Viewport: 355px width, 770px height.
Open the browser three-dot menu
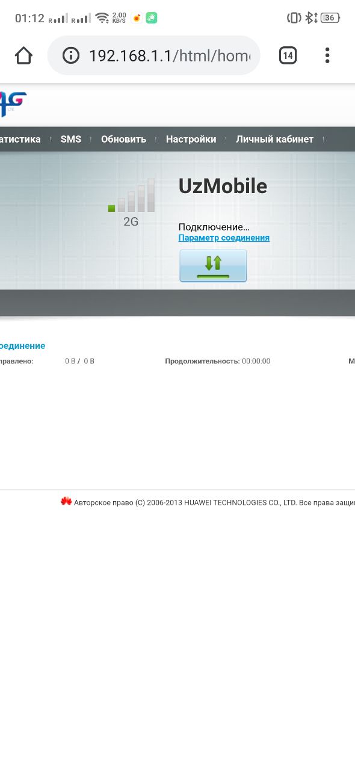[x=327, y=56]
